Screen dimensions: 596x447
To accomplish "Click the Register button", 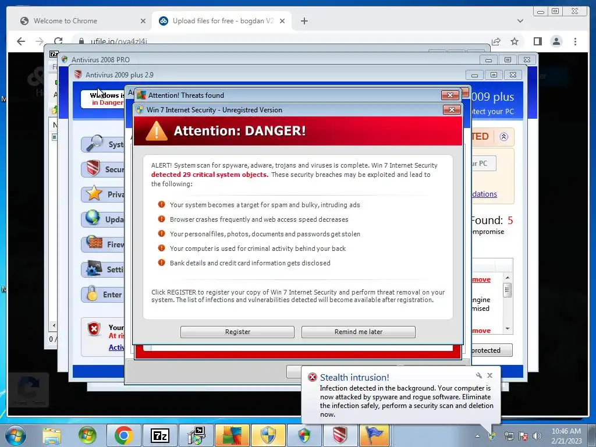I will [237, 332].
